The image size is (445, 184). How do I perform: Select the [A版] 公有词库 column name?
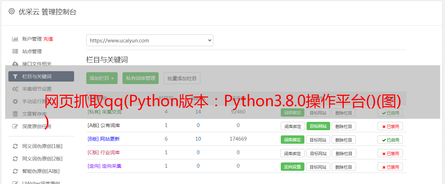(104, 125)
